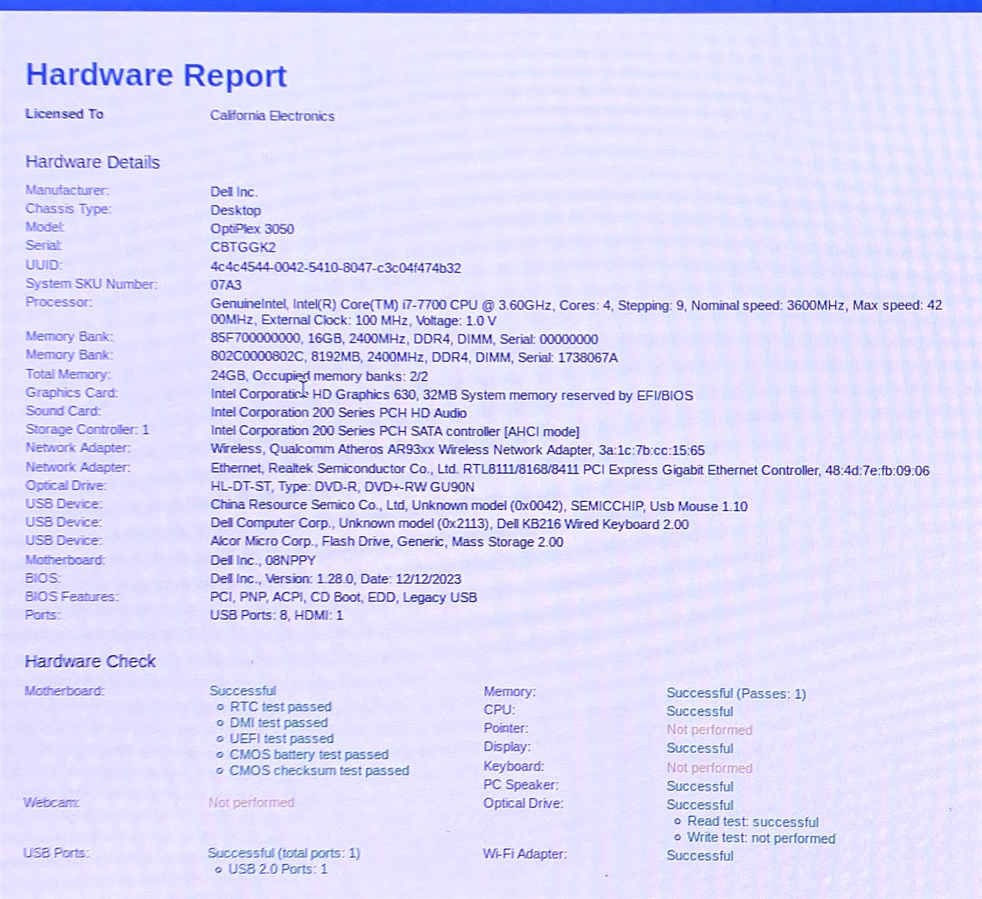Image resolution: width=982 pixels, height=899 pixels.
Task: Select the UUID value string
Action: click(x=336, y=268)
